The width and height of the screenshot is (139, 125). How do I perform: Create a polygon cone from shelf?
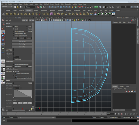point(18,14)
